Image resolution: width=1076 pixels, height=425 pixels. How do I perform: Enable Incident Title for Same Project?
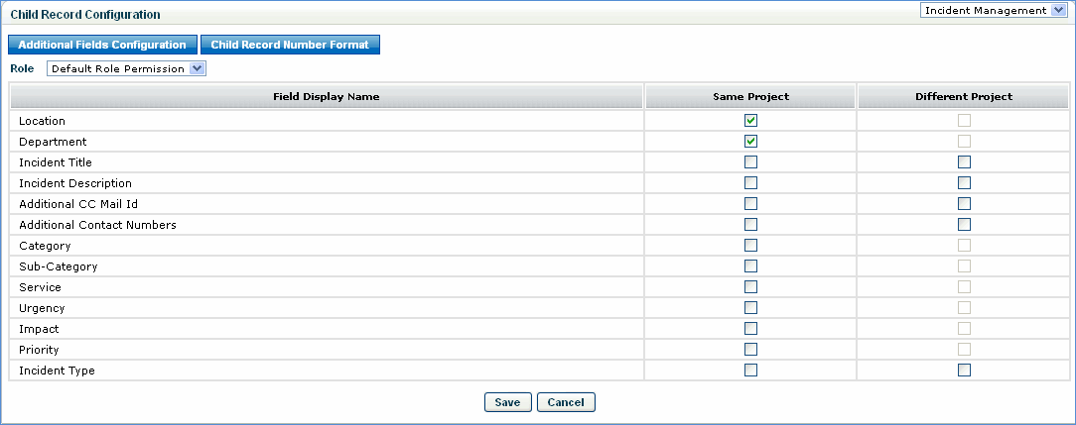click(x=750, y=161)
